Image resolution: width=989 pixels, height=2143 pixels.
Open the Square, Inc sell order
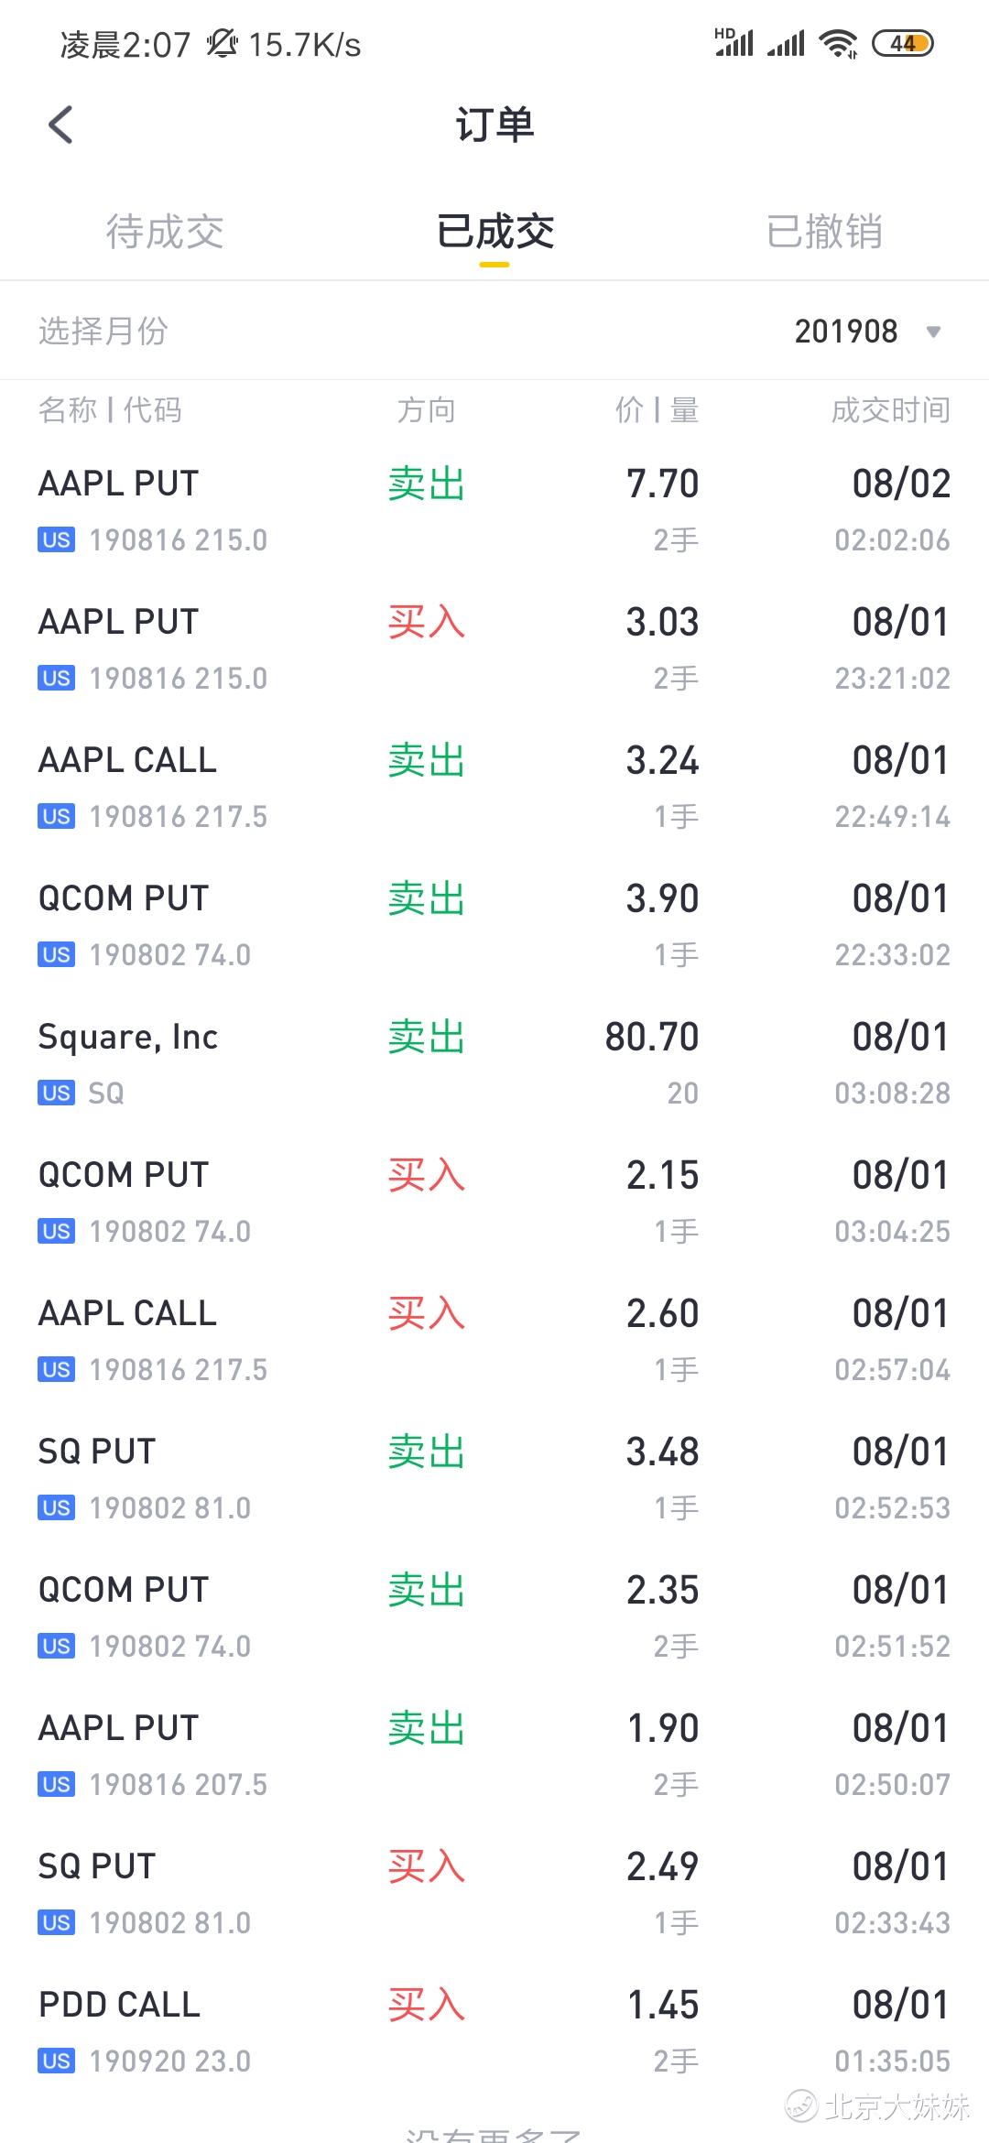[494, 1062]
